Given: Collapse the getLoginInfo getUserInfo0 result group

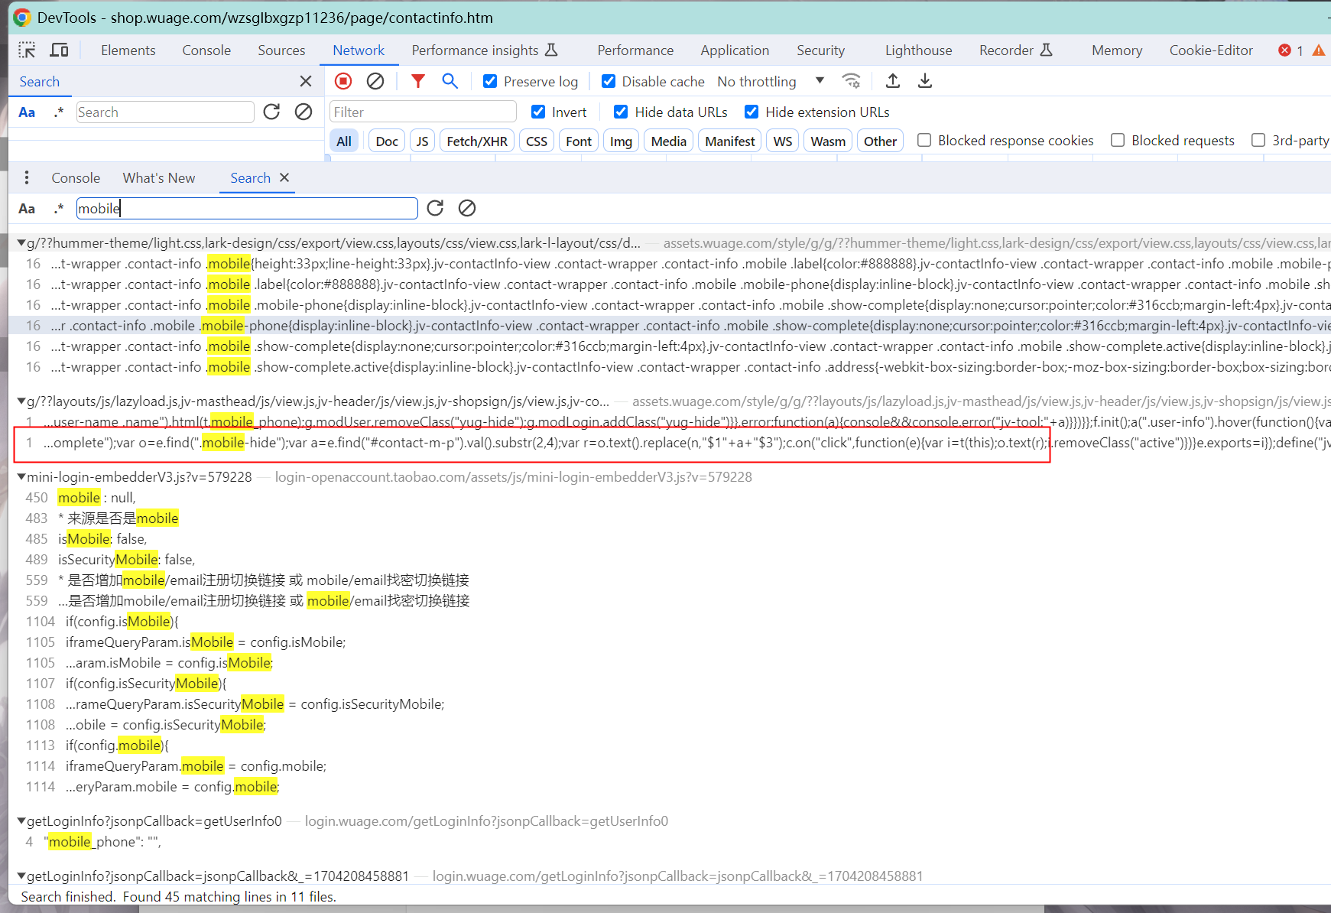Looking at the screenshot, I should (21, 821).
